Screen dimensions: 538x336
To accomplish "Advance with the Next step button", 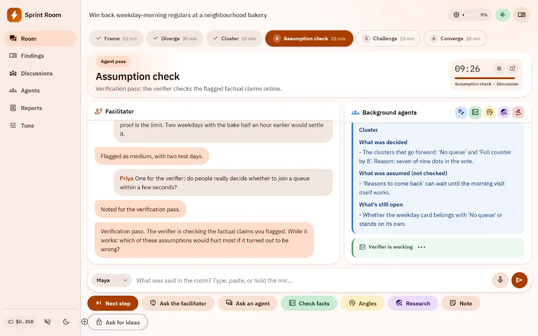I will 113,303.
